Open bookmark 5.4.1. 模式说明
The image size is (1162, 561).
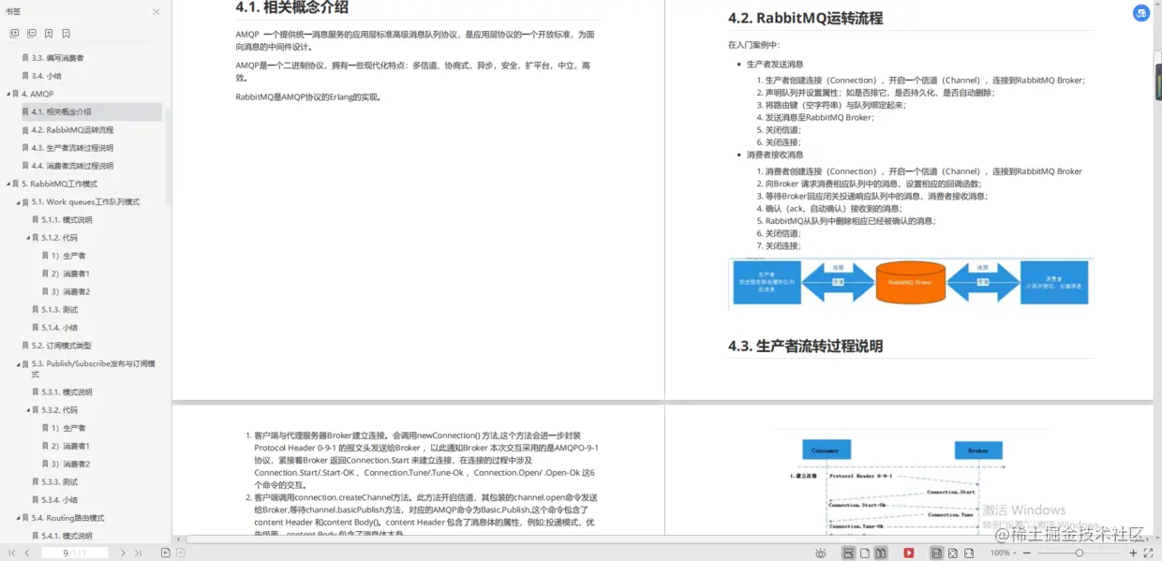(x=67, y=536)
